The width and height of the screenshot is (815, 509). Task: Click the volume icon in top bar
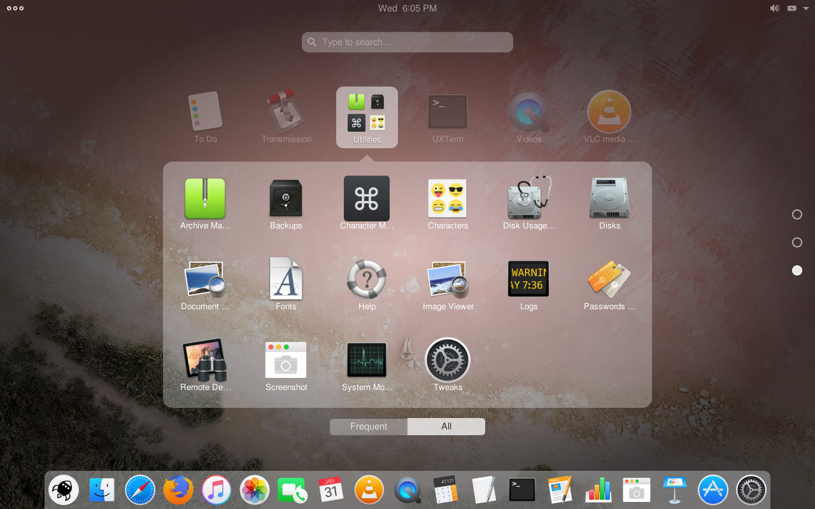pos(774,8)
